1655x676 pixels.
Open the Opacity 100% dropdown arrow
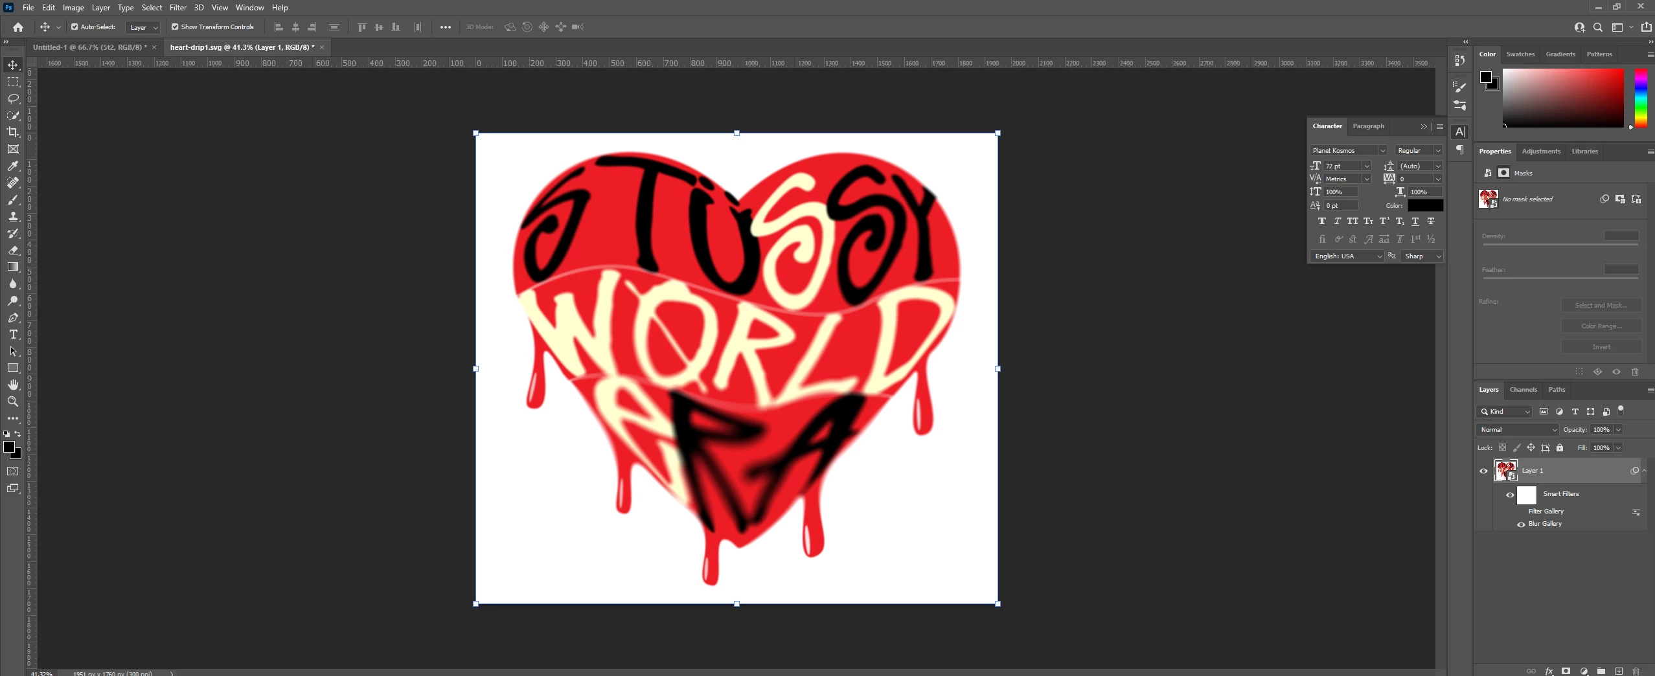(1618, 429)
